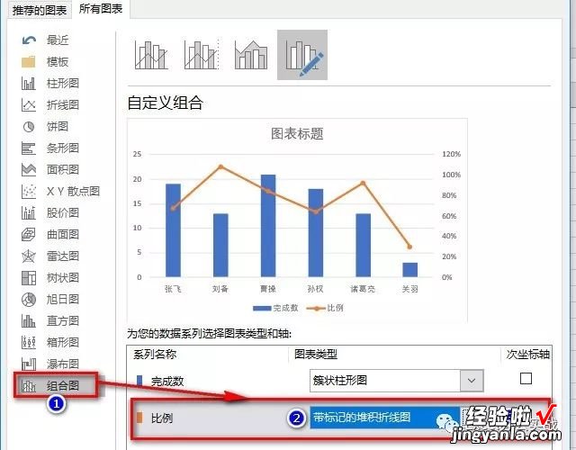Pick the clustered column-line combo subtype
This screenshot has width=576, height=450.
151,55
